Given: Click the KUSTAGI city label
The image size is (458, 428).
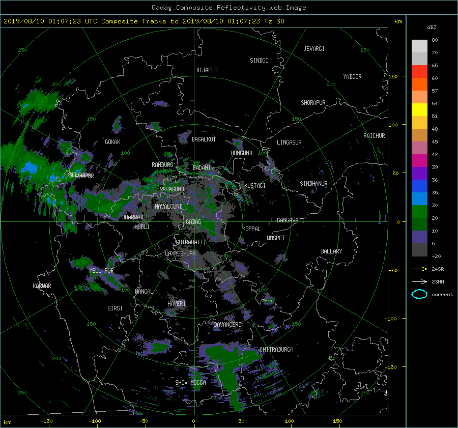Looking at the screenshot, I should click(x=255, y=186).
